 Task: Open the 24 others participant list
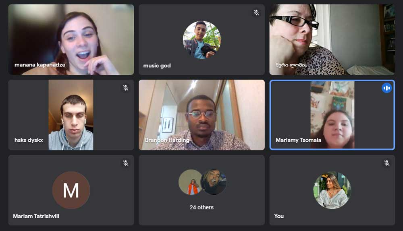point(202,207)
